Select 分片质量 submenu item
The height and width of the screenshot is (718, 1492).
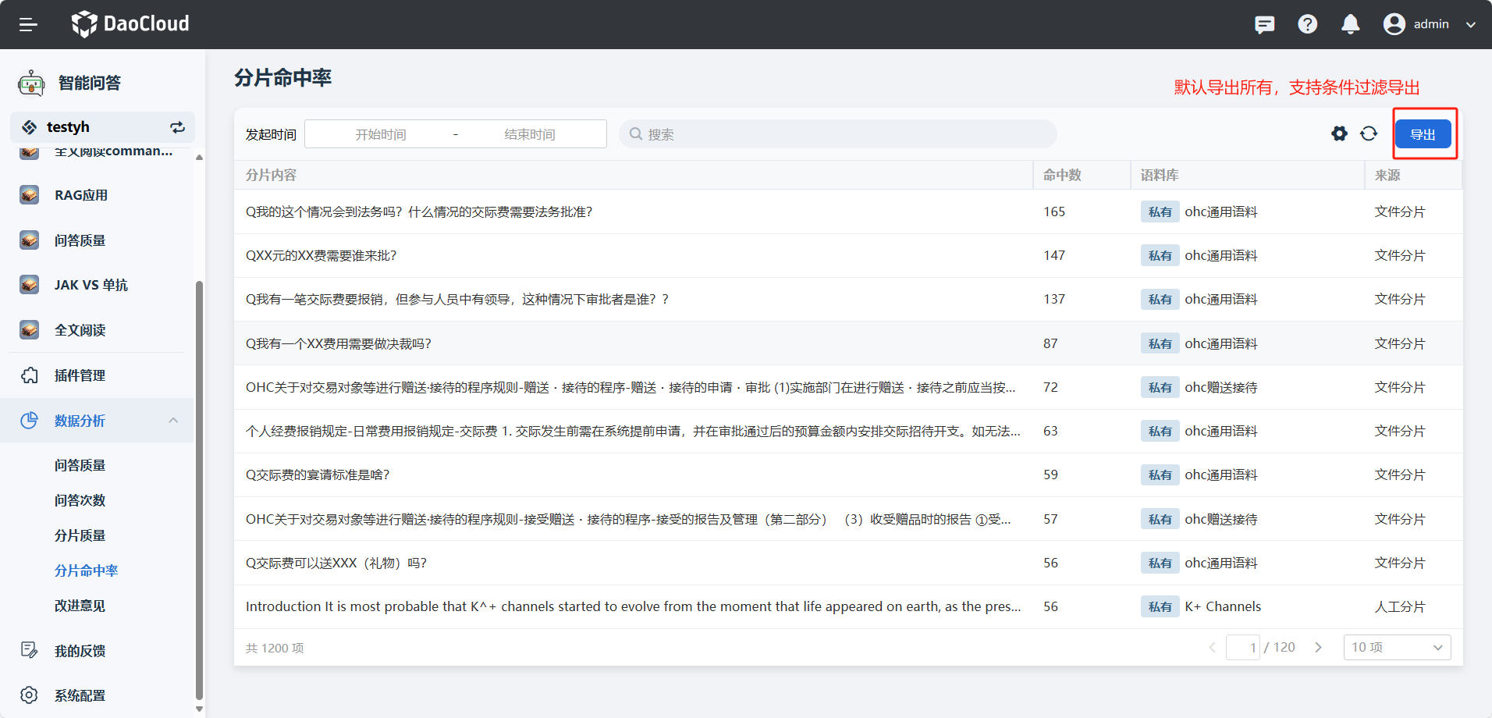80,535
